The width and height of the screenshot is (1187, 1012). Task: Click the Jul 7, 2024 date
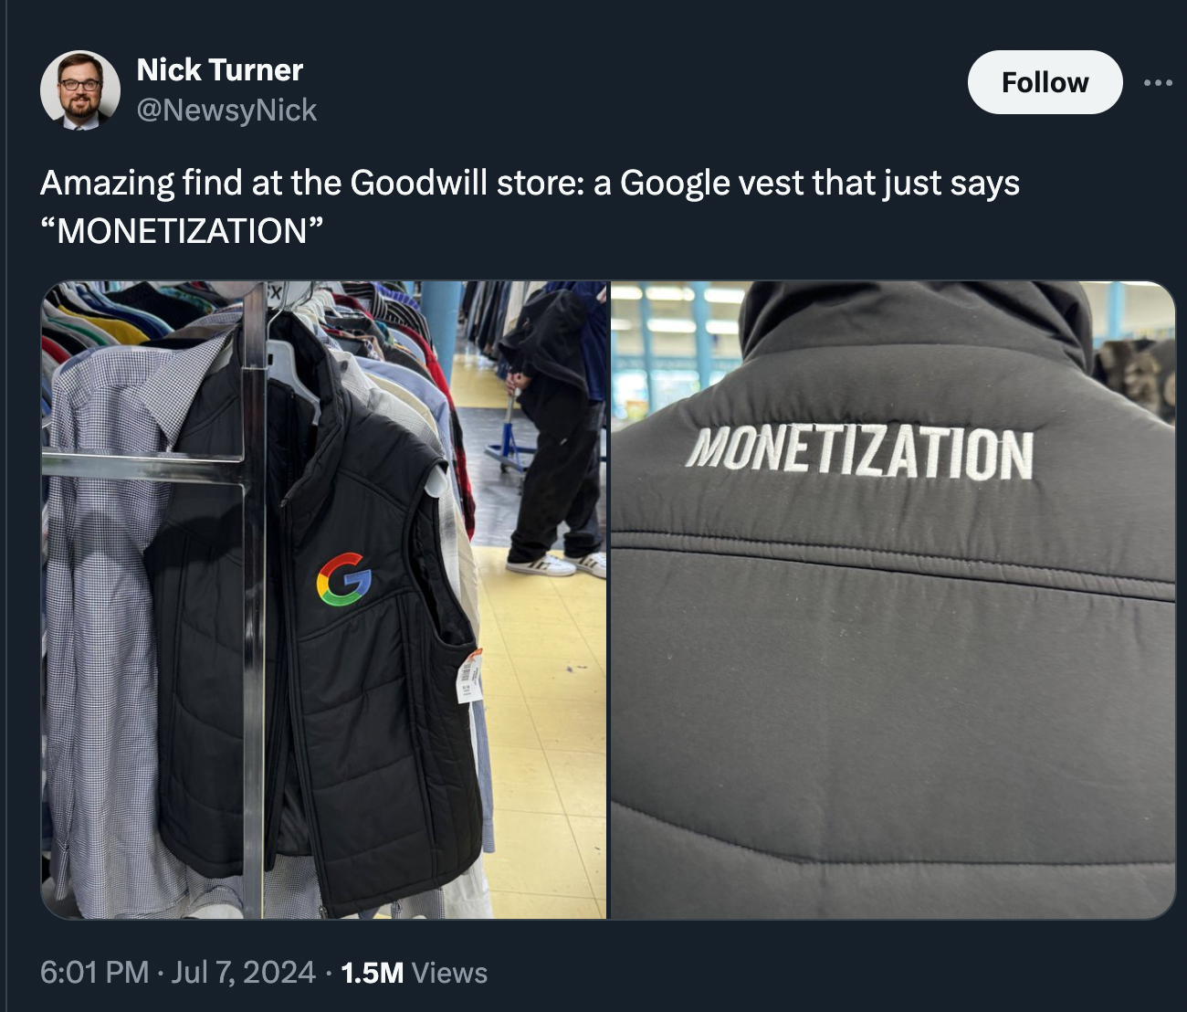point(243,972)
